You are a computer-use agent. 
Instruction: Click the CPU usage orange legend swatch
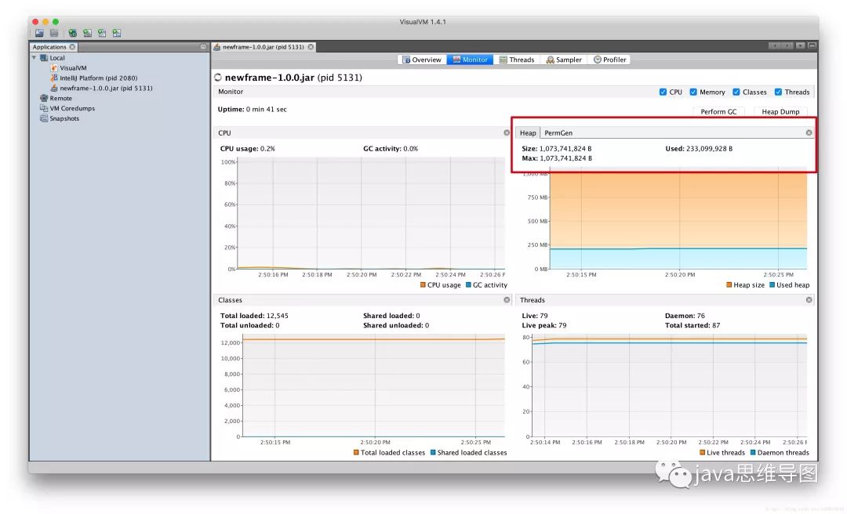point(423,285)
